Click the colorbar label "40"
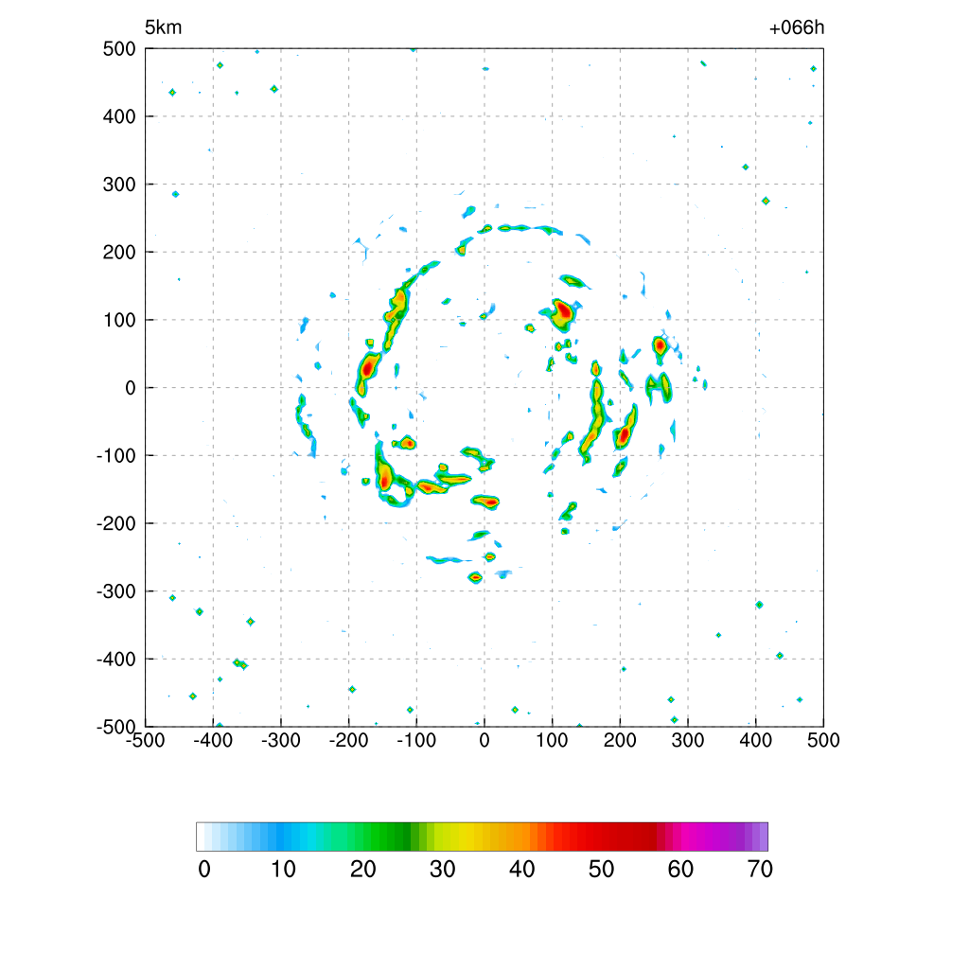 point(521,870)
